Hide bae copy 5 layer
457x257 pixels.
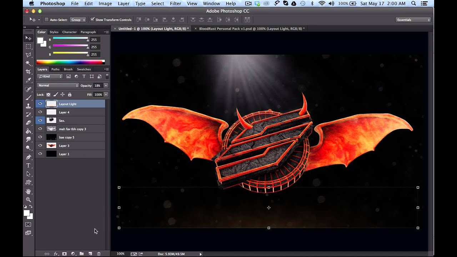click(x=40, y=137)
